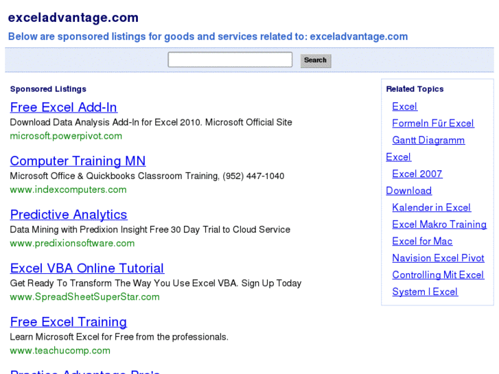
Task: Click microsoft.powerpivot.com URL text
Action: click(x=66, y=136)
